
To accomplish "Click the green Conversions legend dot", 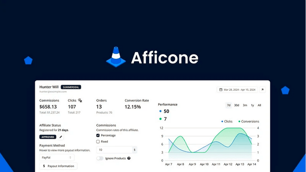I will point(239,121).
